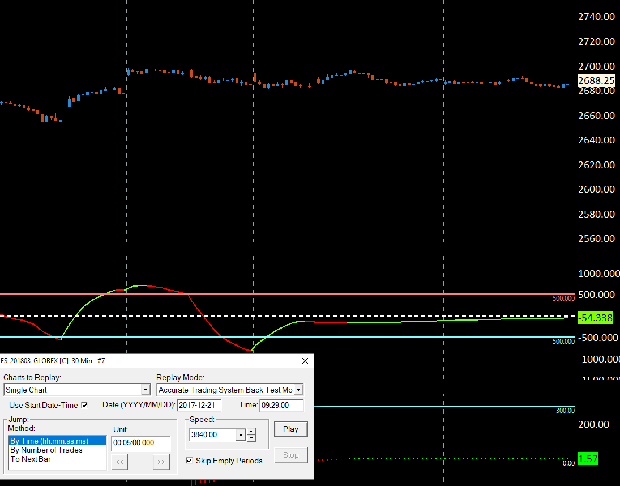Decrease speed with the down spinner arrow
The height and width of the screenshot is (486, 620).
(x=251, y=438)
